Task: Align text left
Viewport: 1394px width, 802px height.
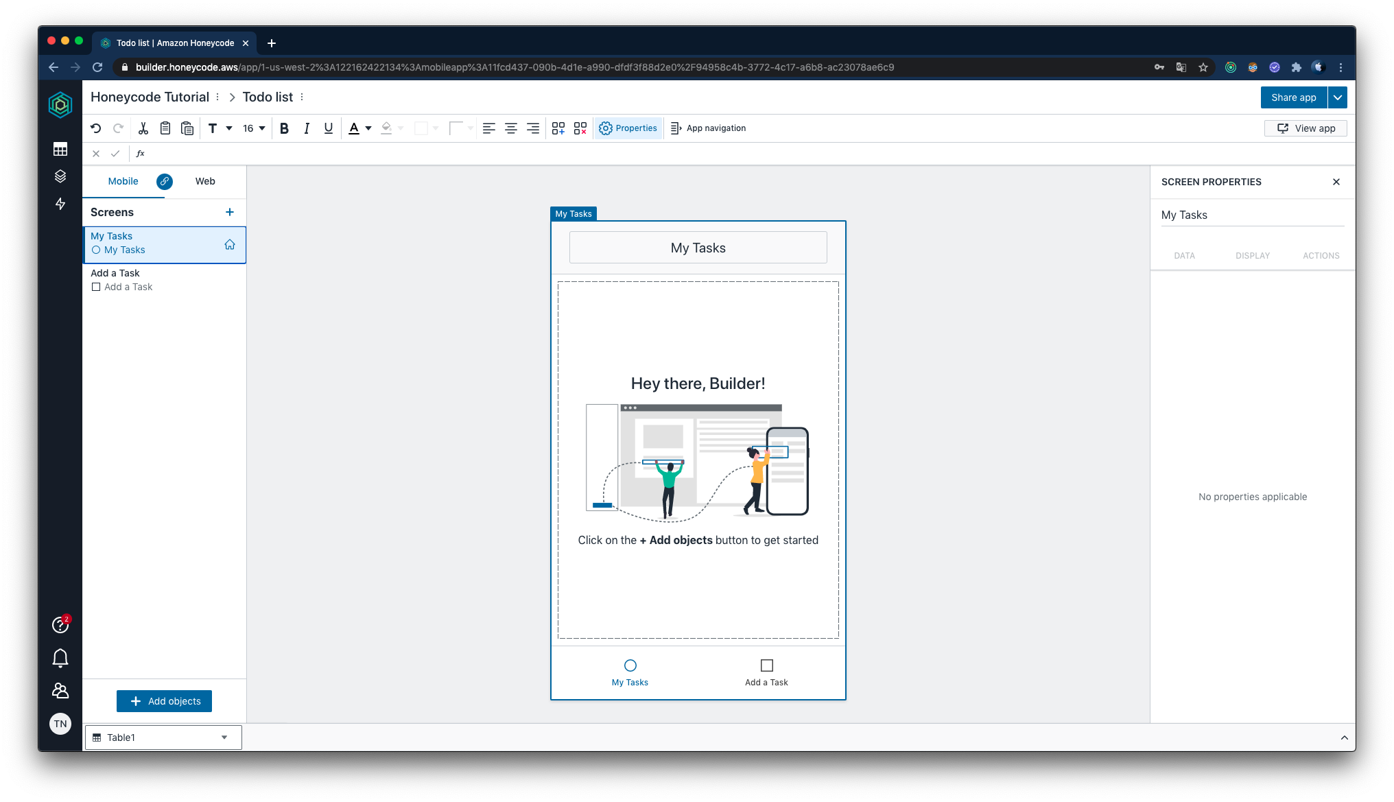Action: [x=488, y=128]
